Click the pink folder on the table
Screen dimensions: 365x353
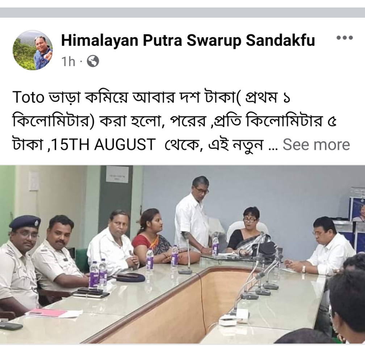(x=47, y=313)
